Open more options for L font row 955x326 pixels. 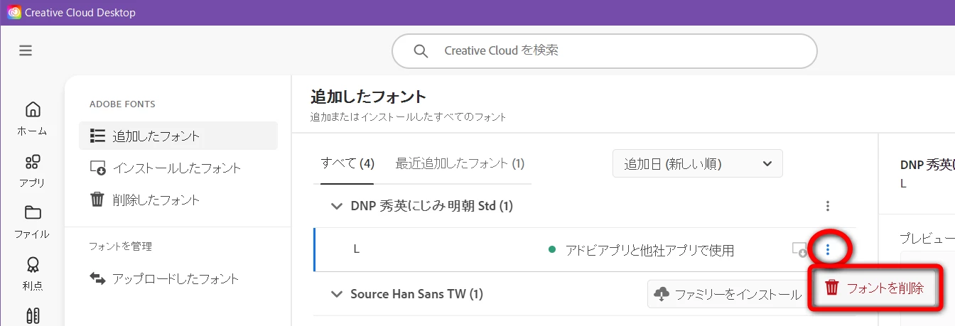click(x=828, y=249)
